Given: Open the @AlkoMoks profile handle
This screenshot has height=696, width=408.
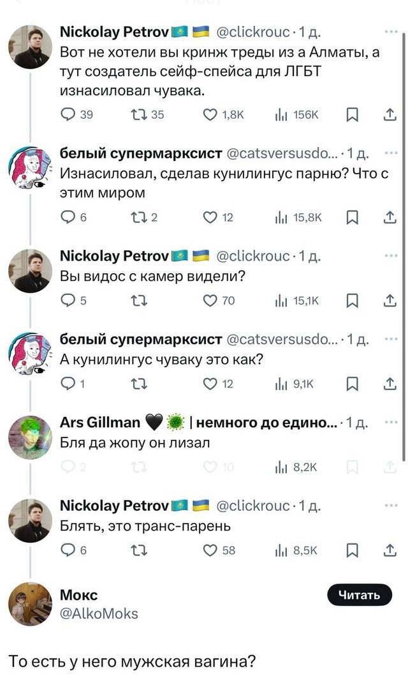Looking at the screenshot, I should click(98, 614).
